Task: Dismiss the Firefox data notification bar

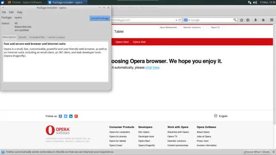Action: click(x=273, y=152)
